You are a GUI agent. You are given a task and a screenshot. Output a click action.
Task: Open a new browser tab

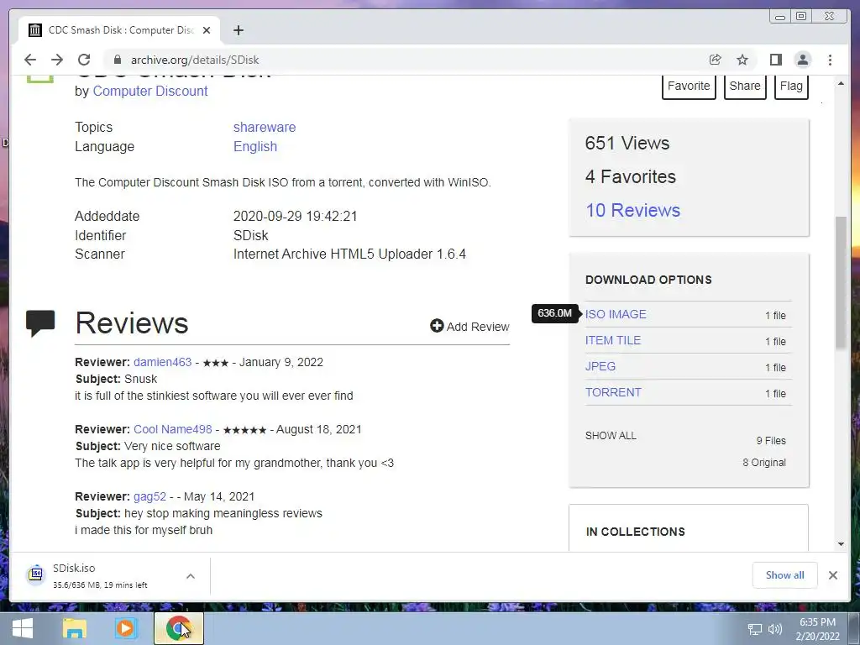[238, 30]
